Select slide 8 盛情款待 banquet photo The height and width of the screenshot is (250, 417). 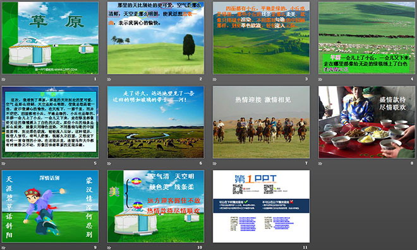(366, 122)
